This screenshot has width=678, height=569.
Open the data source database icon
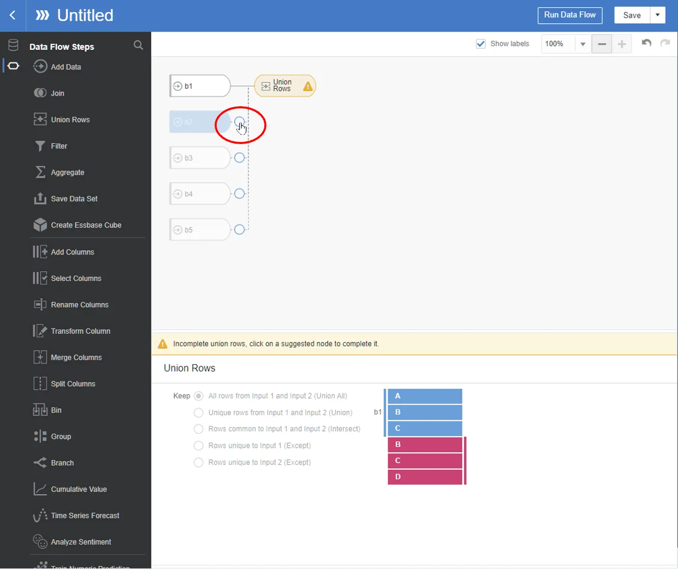tap(13, 45)
